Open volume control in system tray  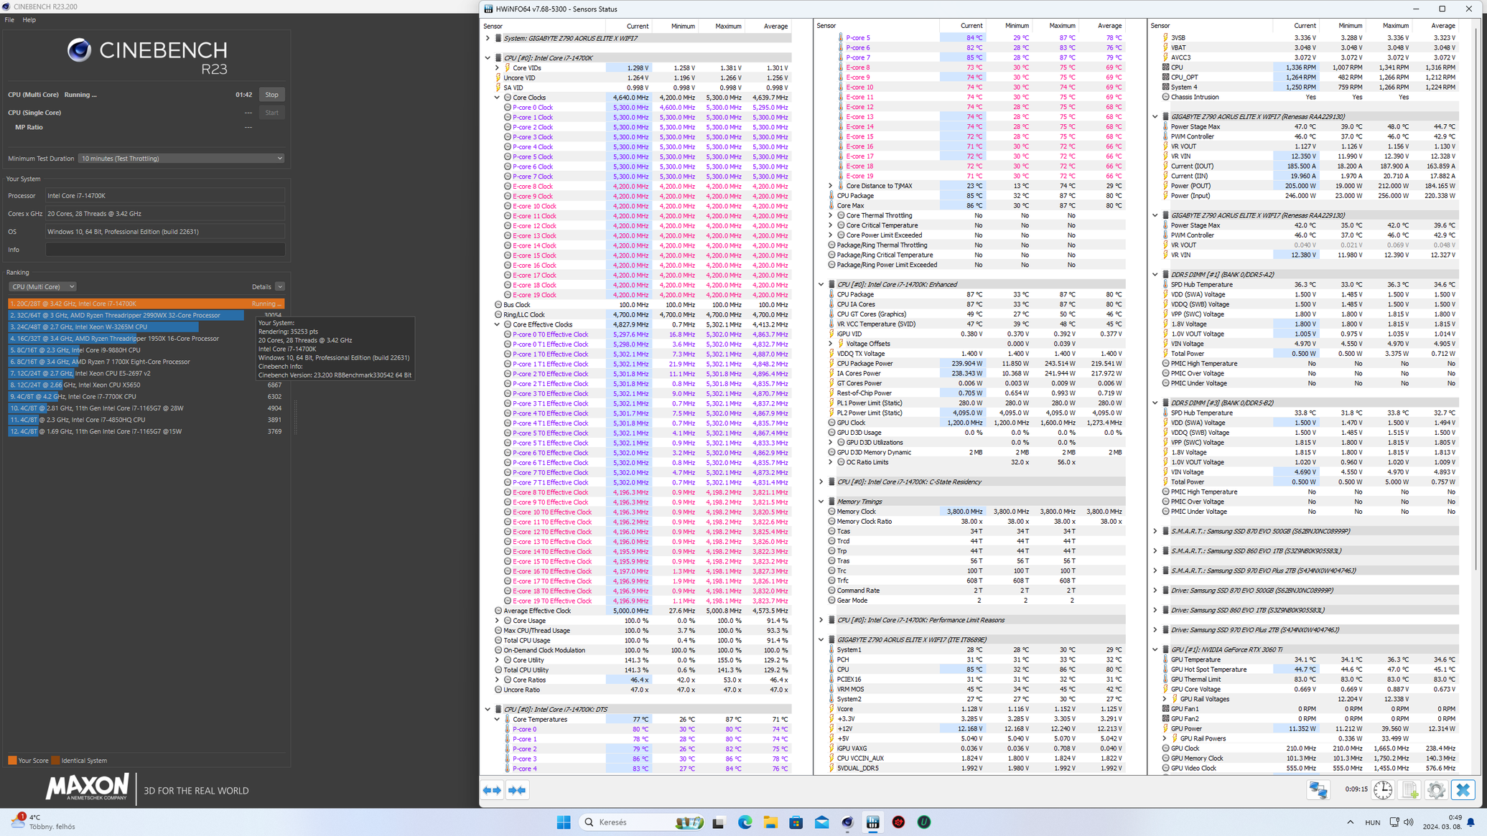(x=1409, y=822)
